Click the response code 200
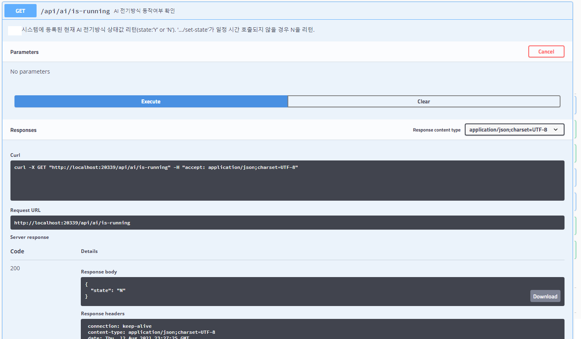The image size is (581, 339). (15, 268)
